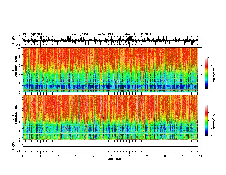Click the "station=OUI" header label
Viewport: 226px width, 175px height.
coord(106,34)
